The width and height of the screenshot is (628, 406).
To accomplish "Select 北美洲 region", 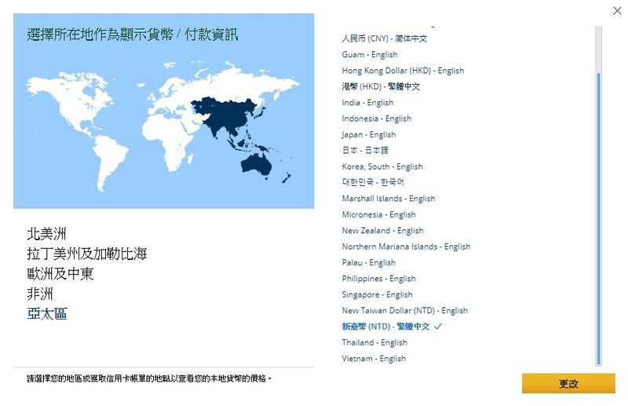I will pos(46,234).
